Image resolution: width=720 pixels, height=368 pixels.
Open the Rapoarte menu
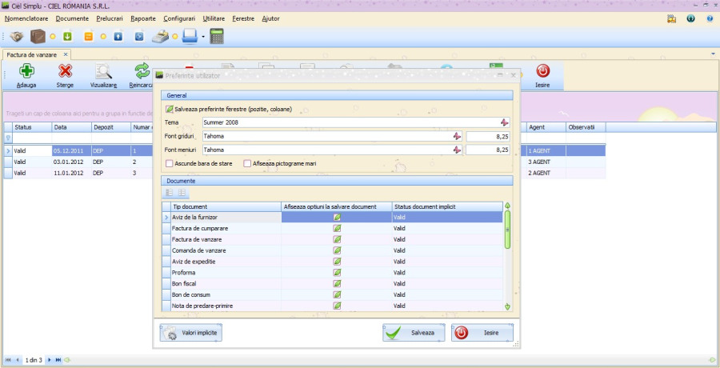[142, 18]
